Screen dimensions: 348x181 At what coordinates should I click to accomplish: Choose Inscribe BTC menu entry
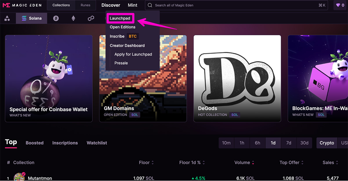pos(124,36)
